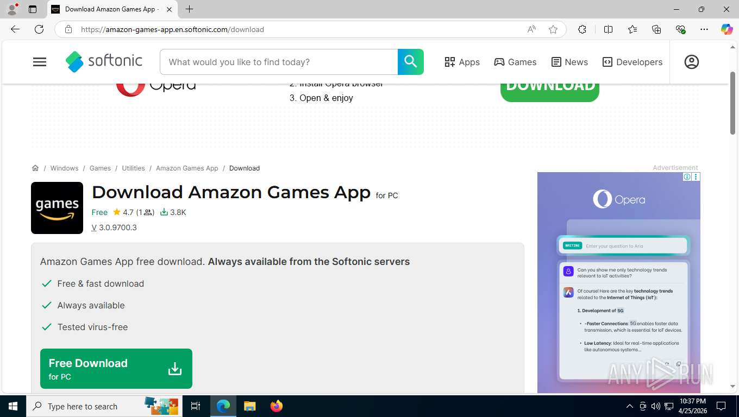This screenshot has width=739, height=417.
Task: Open volume control in system tray
Action: click(656, 406)
